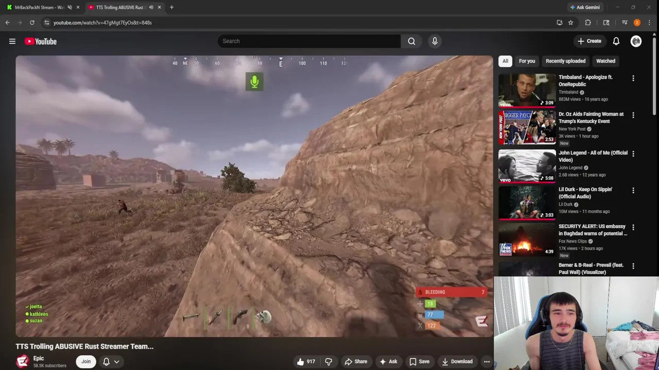
Task: Dislike the video with thumbs down
Action: point(328,361)
